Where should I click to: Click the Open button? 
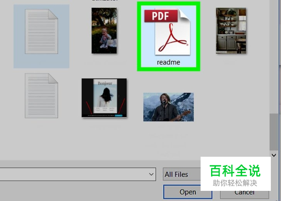[188, 192]
